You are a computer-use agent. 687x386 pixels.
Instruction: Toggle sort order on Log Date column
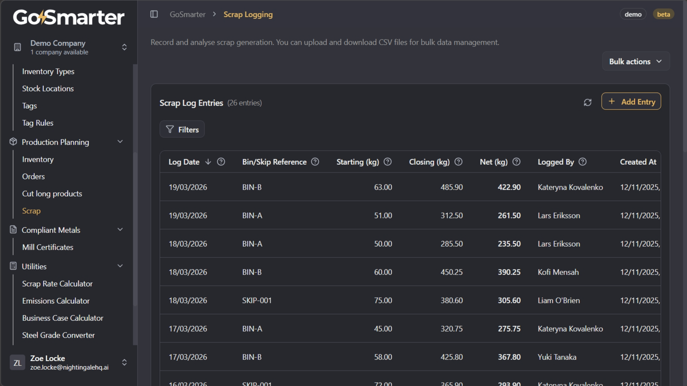209,162
